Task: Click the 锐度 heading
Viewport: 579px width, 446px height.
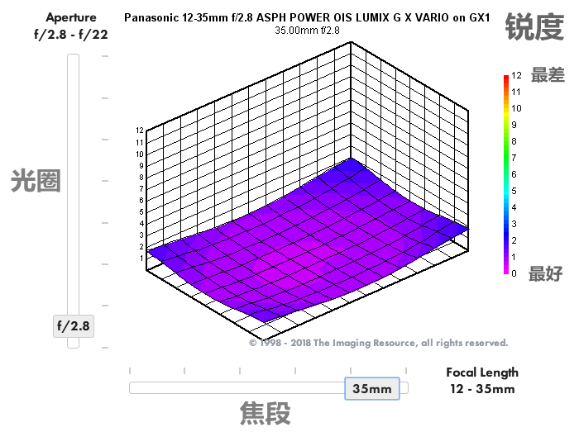Action: click(x=534, y=27)
